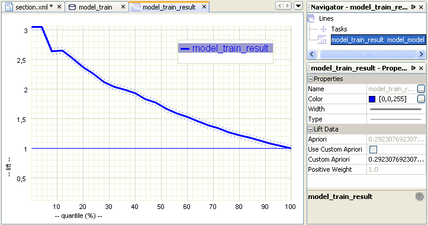Viewport: 428px width, 225px height.
Task: Click the Type property line value
Action: coord(396,119)
